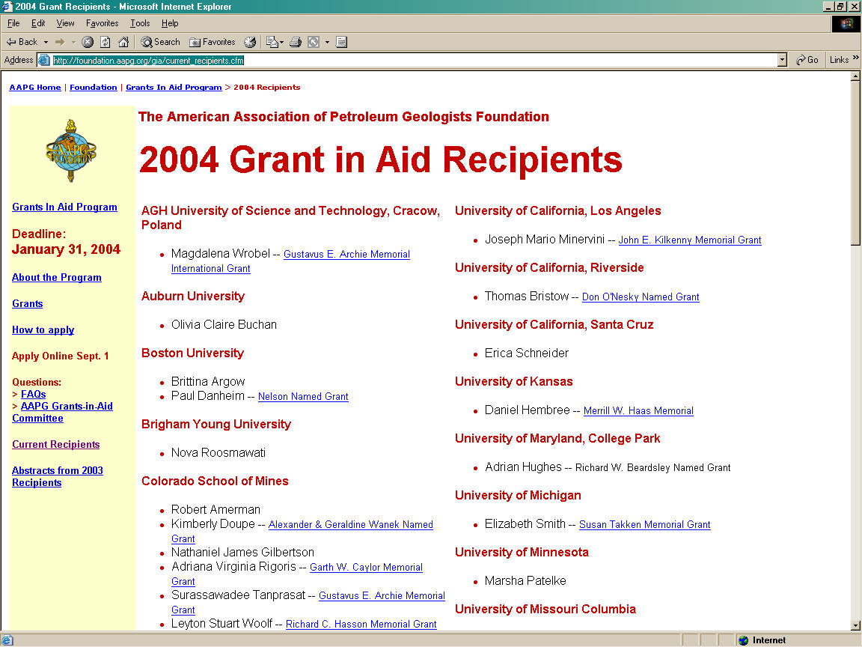Viewport: 862px width, 647px height.
Task: Click the vertical scrollbar down arrow
Action: click(x=855, y=625)
